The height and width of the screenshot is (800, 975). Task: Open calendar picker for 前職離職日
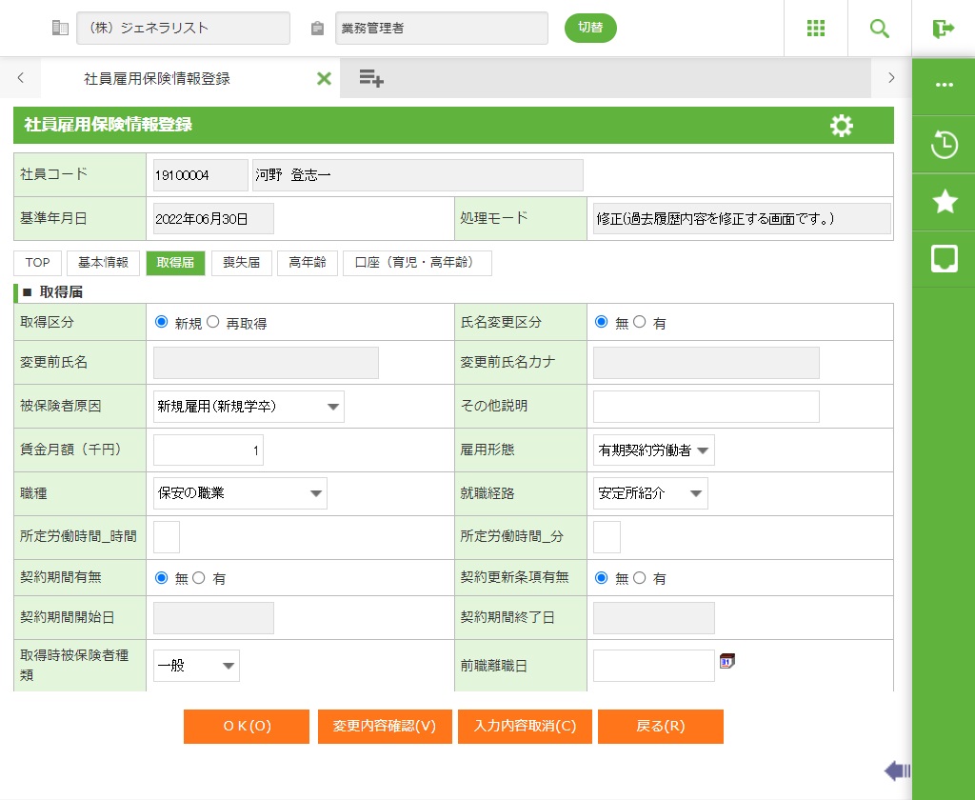pos(727,661)
